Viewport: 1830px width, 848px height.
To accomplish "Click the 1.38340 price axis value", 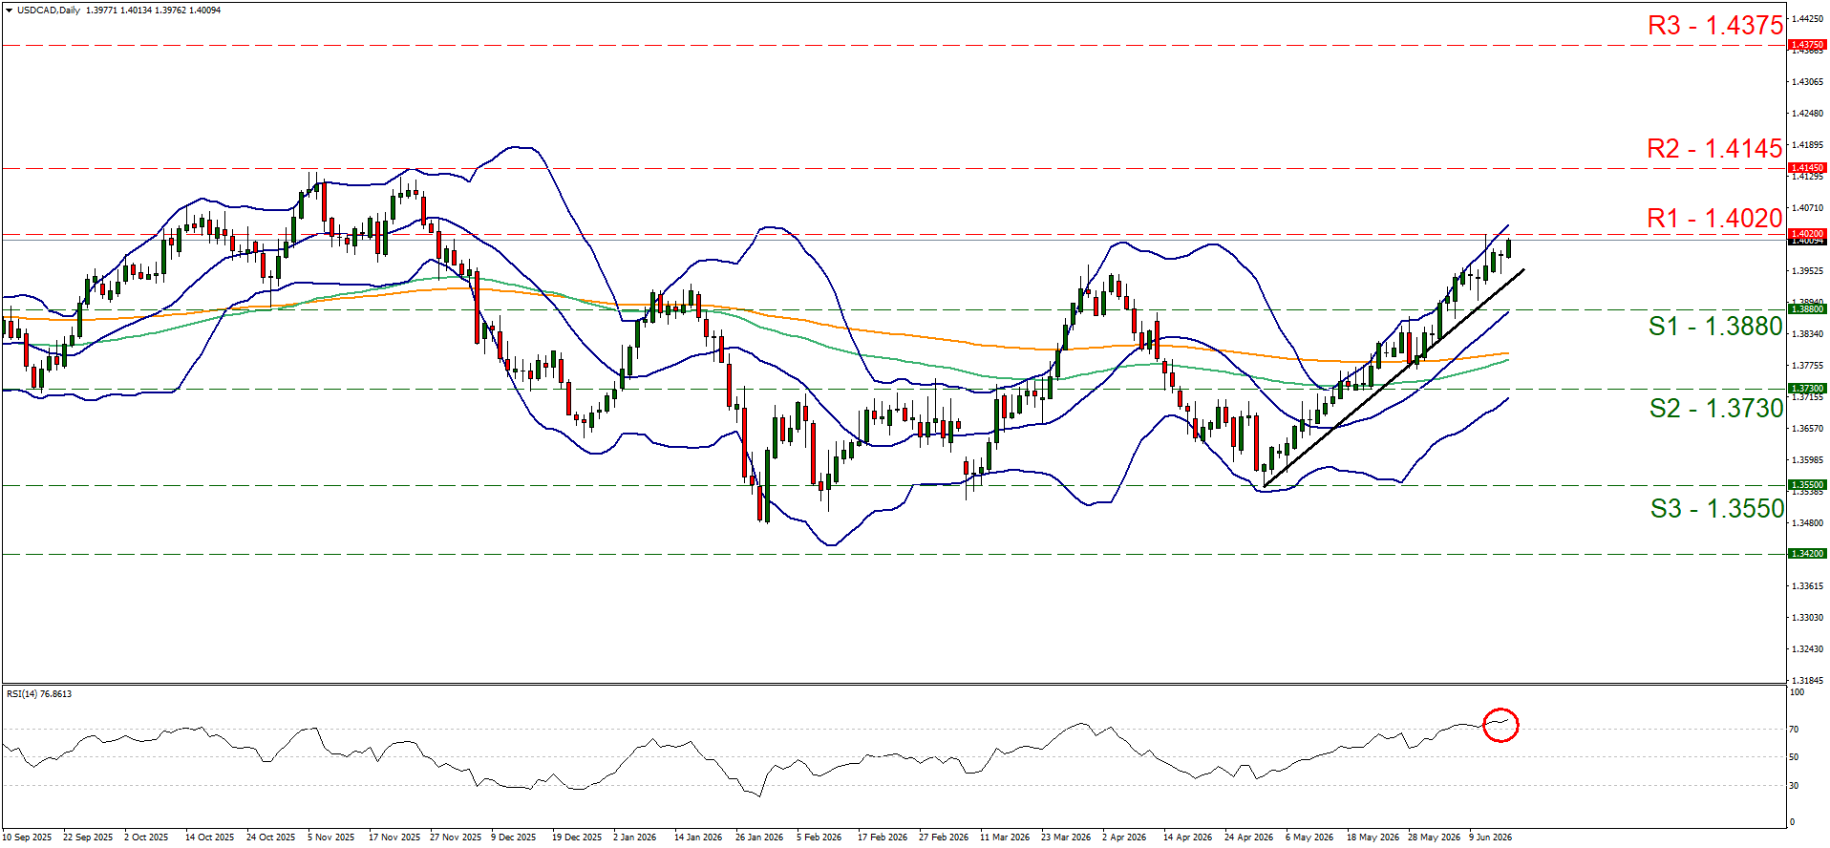I will 1807,334.
